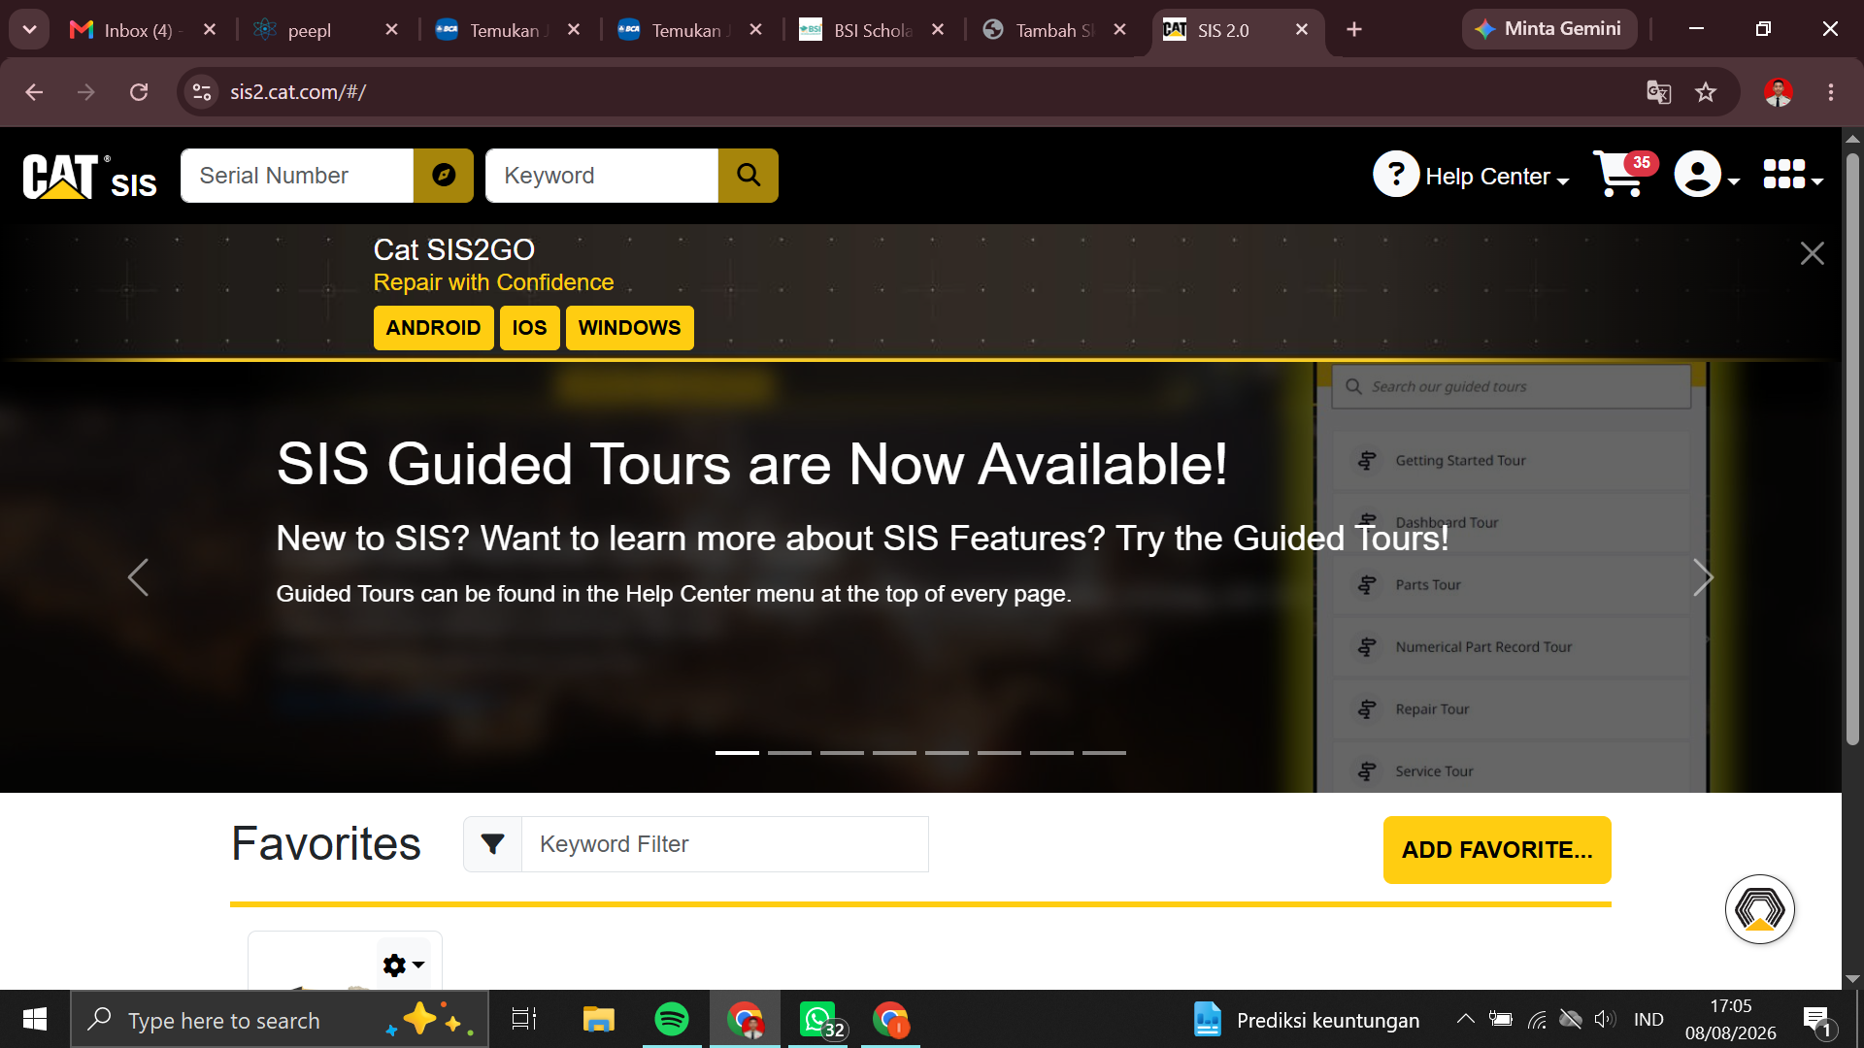Switch to the peepl browser tab
The width and height of the screenshot is (1864, 1048).
tap(324, 30)
